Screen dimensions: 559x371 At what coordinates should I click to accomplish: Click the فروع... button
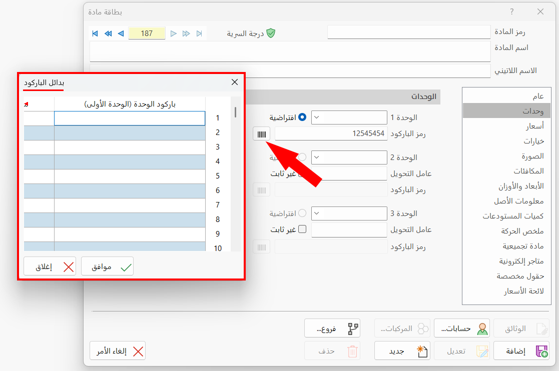click(332, 328)
